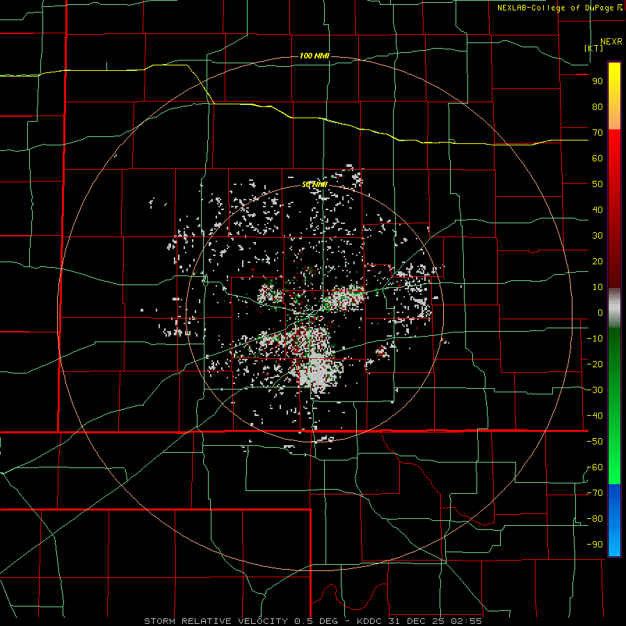Click the NEXR label above the color scale
626x626 pixels.
tap(611, 42)
